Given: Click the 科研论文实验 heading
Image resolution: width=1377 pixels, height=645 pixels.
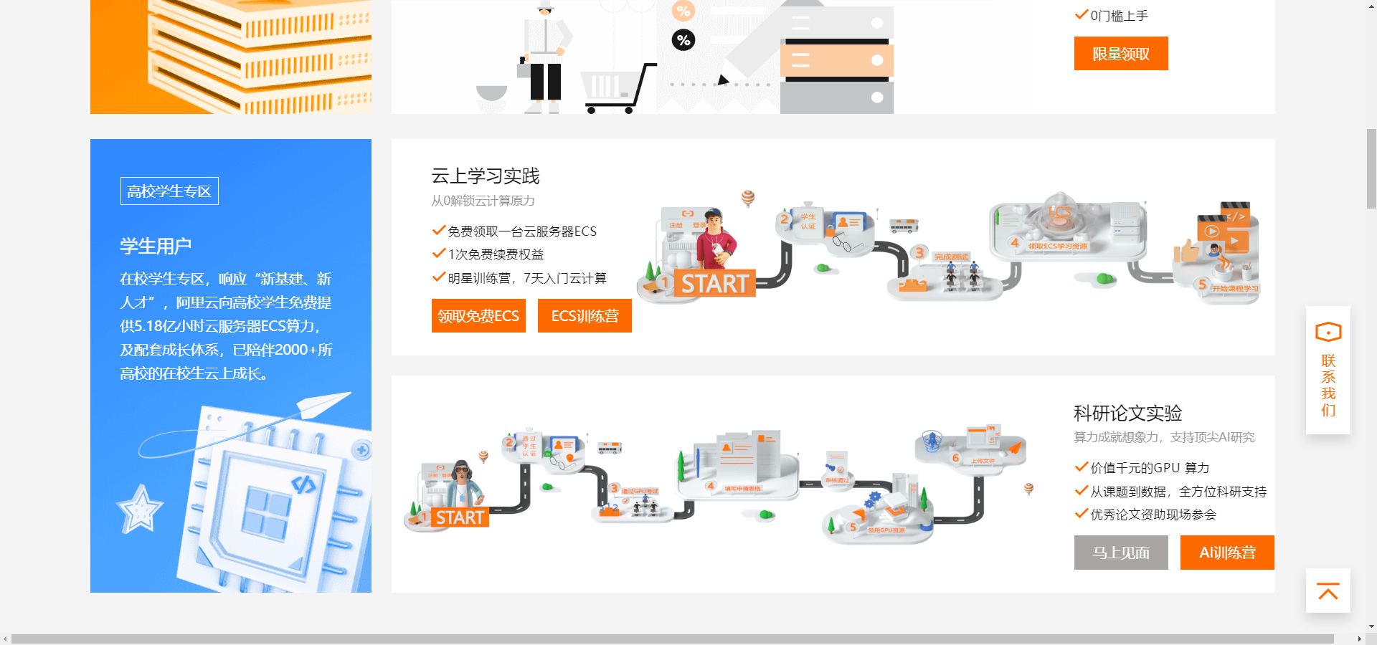Looking at the screenshot, I should [1127, 413].
